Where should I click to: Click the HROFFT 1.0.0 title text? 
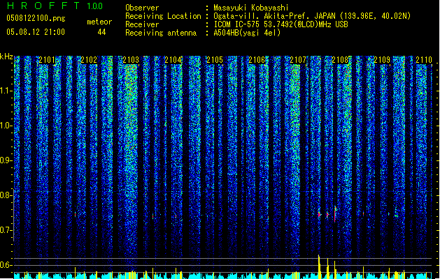click(55, 6)
